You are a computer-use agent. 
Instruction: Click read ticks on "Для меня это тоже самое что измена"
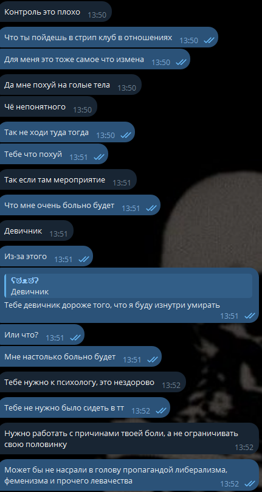click(x=181, y=62)
